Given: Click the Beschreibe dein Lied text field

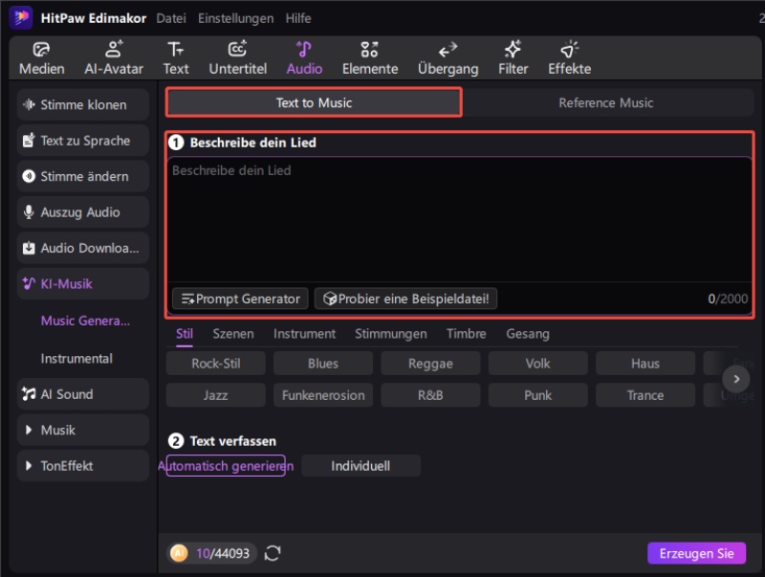Looking at the screenshot, I should pyautogui.click(x=460, y=220).
